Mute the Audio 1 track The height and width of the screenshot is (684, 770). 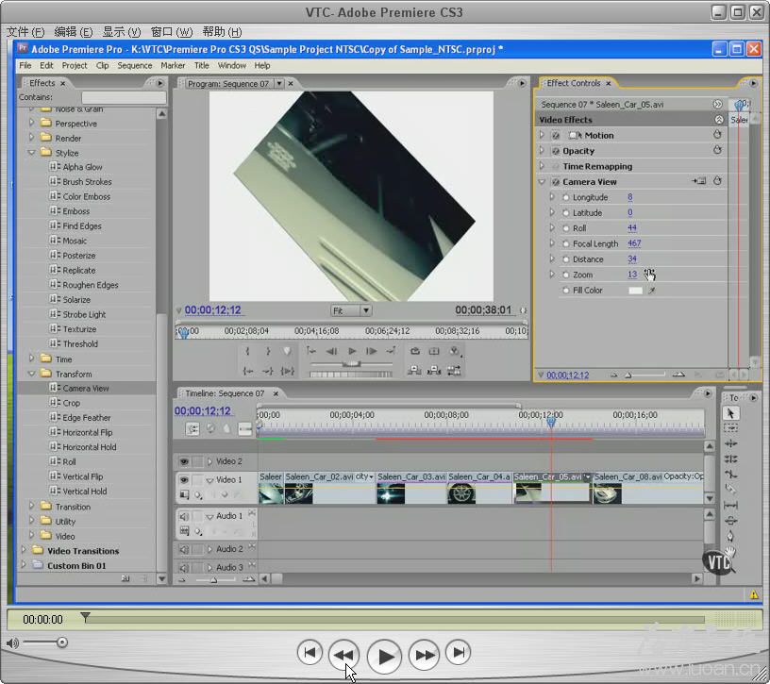[x=184, y=516]
